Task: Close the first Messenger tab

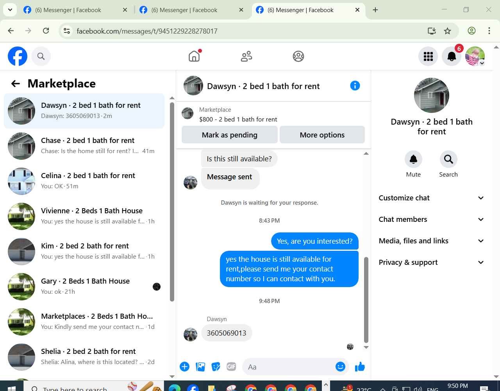Action: click(125, 10)
